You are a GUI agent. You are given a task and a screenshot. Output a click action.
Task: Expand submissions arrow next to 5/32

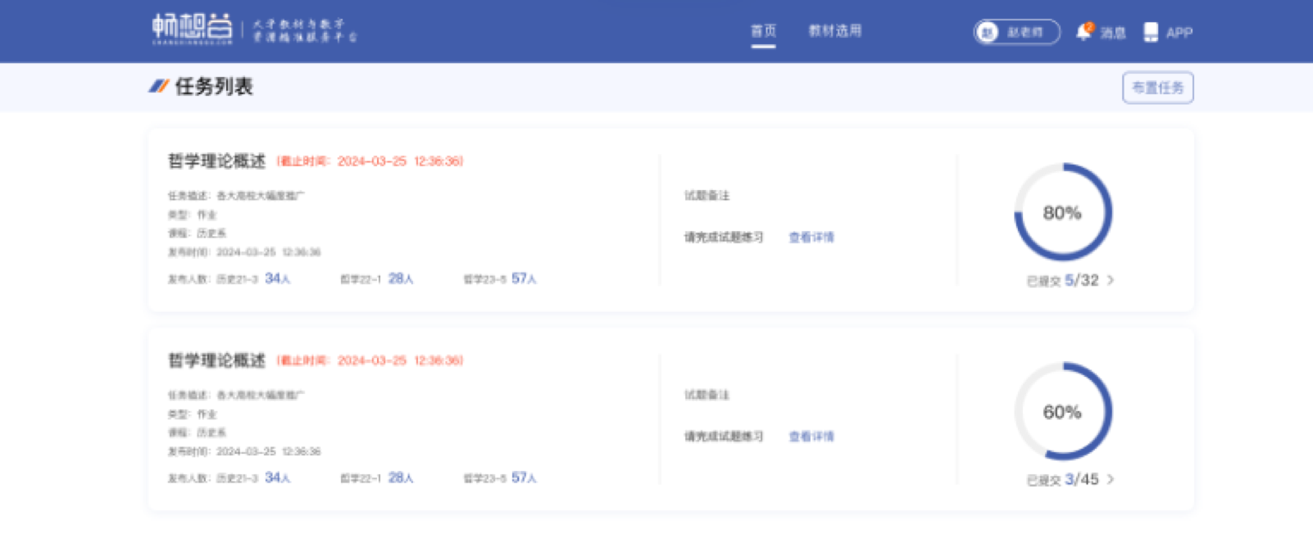point(1111,280)
